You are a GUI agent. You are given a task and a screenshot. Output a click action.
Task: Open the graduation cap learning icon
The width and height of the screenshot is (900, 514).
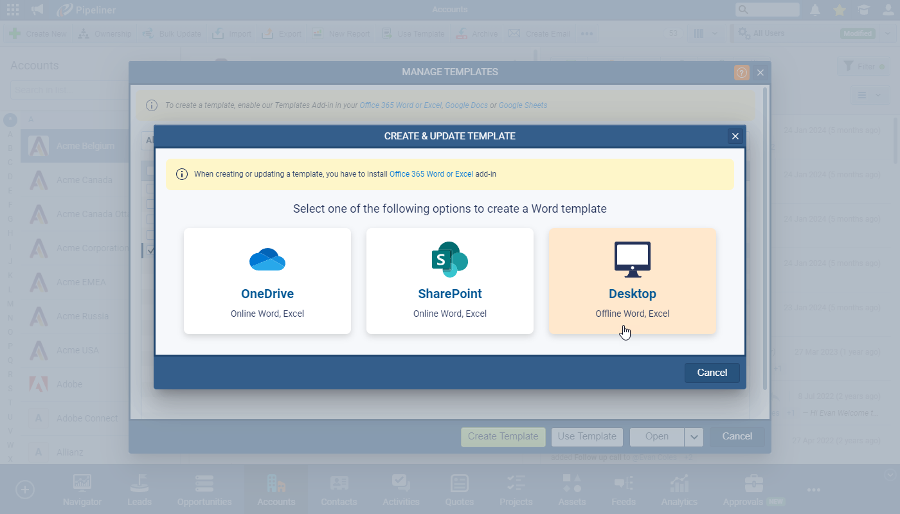tap(863, 10)
